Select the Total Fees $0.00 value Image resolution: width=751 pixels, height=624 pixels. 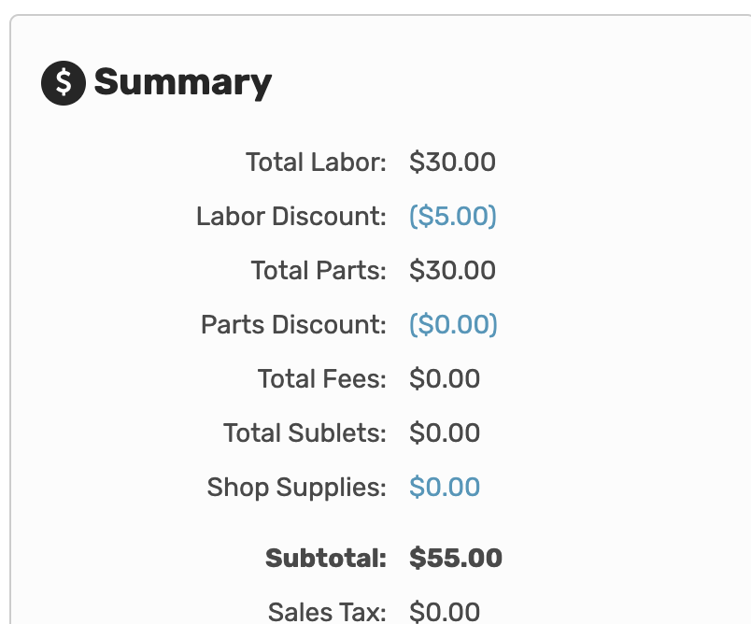point(445,378)
